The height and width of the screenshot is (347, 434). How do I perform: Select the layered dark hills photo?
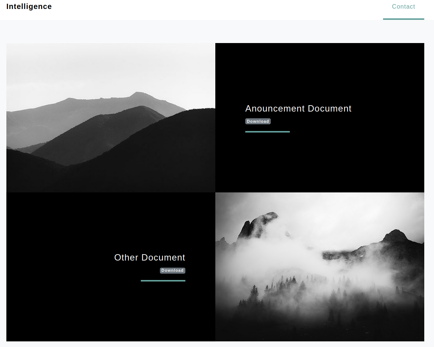click(x=111, y=118)
